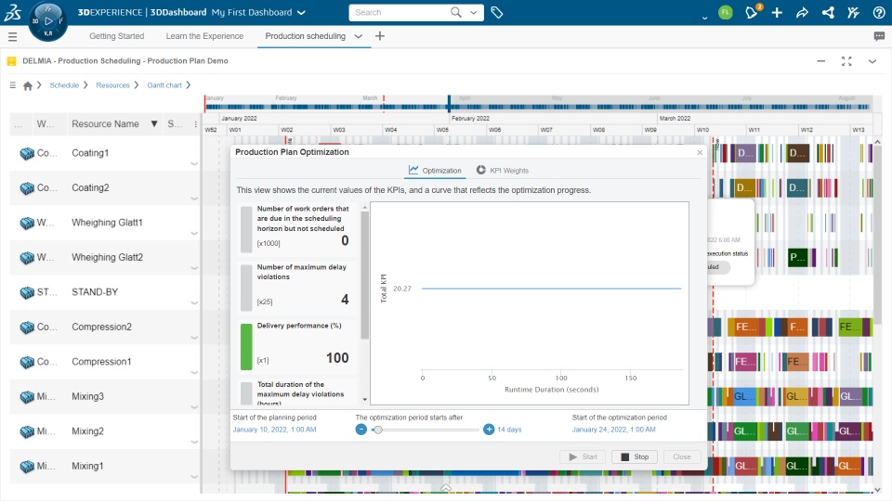Open the Gantt chart breadcrumb link
892x501 pixels.
tap(164, 85)
